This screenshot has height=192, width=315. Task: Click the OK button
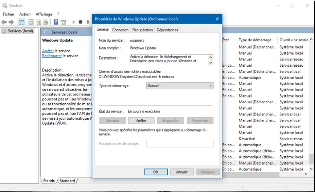156,172
